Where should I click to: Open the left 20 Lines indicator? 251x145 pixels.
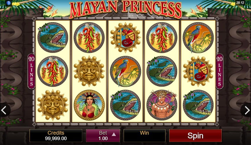[31, 71]
